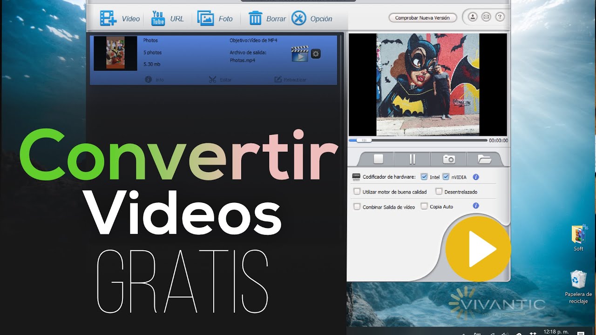Open the Soft desktop icon
The width and height of the screenshot is (596, 335).
click(x=578, y=239)
